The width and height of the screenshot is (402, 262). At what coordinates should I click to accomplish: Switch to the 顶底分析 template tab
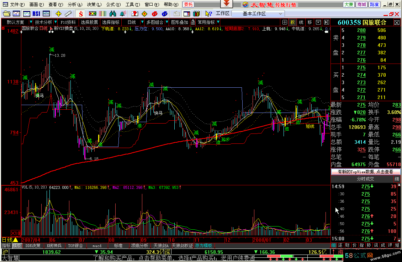pyautogui.click(x=139, y=246)
